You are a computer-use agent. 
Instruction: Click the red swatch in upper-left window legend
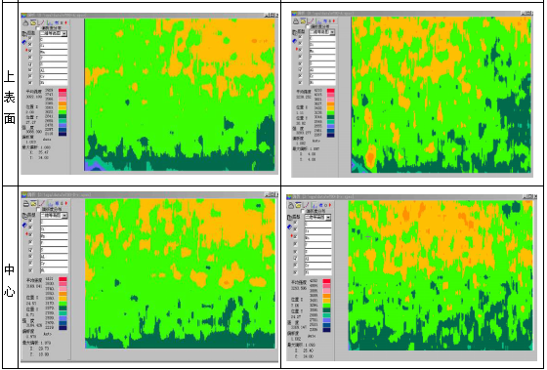coord(63,91)
